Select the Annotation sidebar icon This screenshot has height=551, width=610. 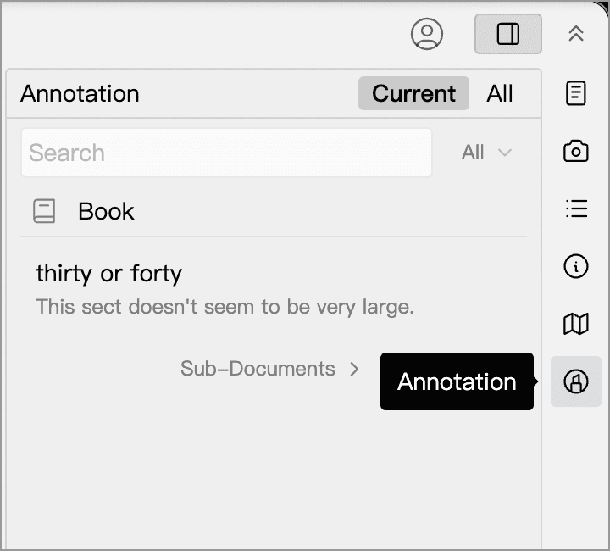pos(576,381)
